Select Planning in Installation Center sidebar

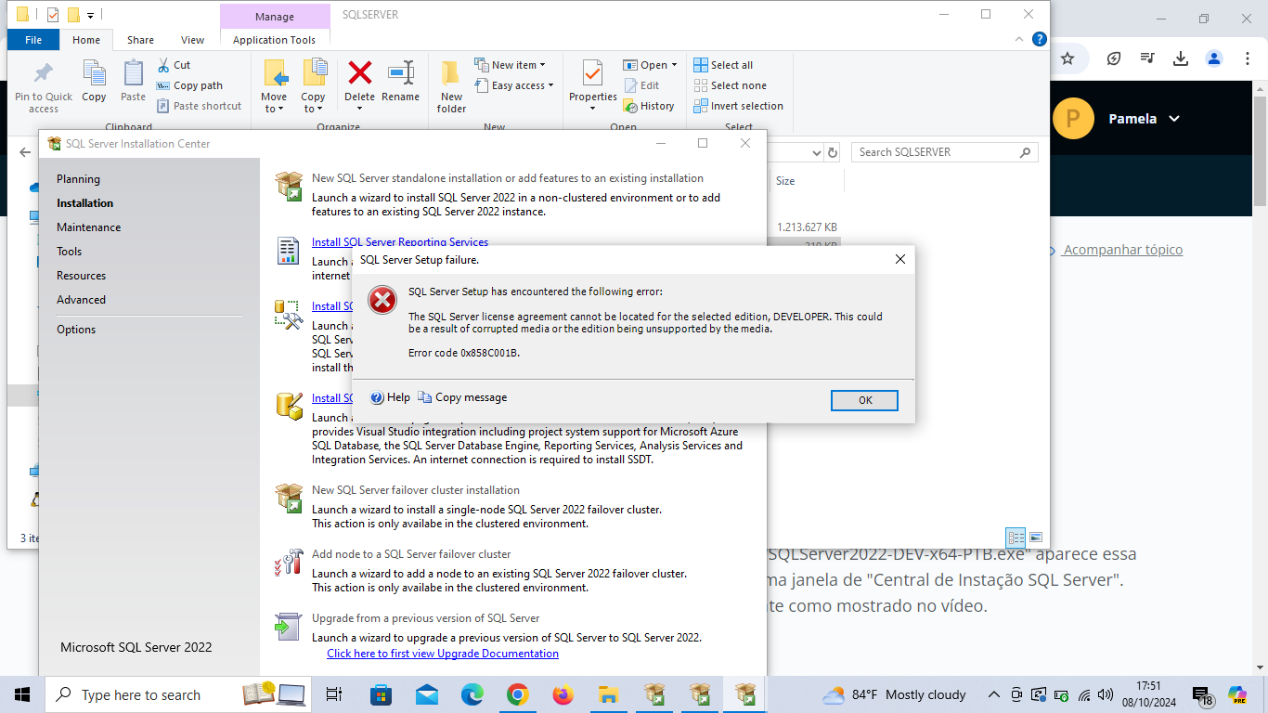tap(78, 179)
